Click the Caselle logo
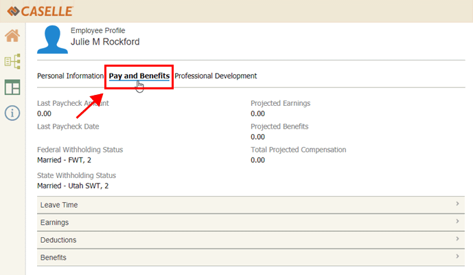 tap(40, 11)
